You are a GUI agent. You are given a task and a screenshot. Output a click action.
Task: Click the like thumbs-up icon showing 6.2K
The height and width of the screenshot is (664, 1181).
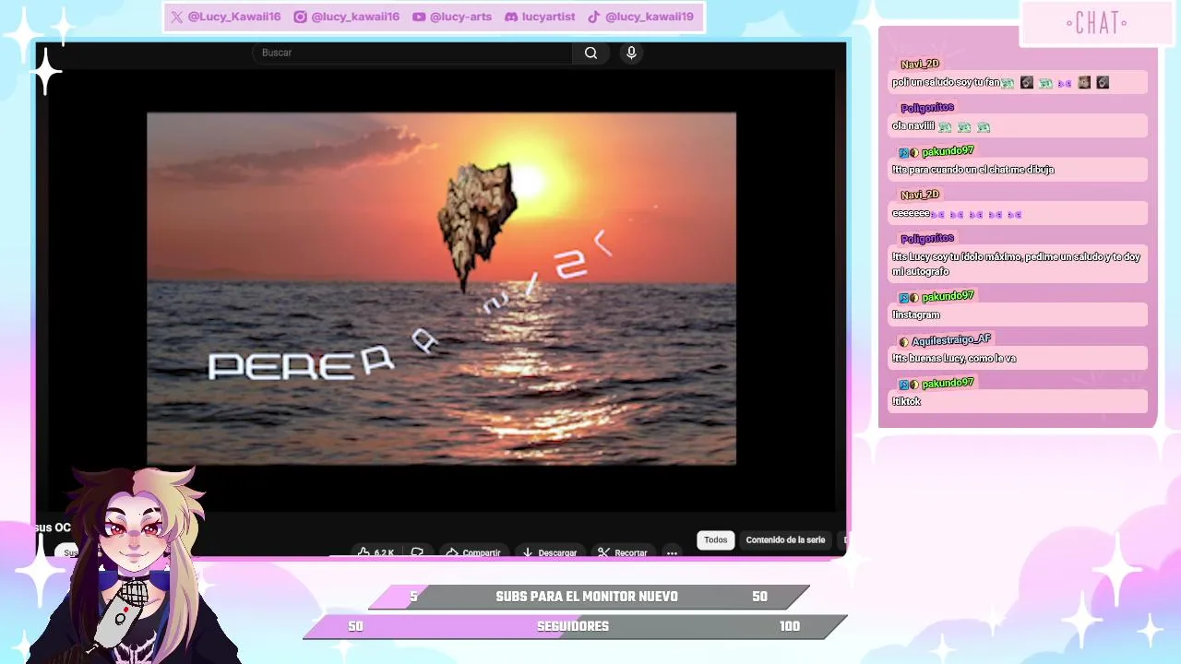coord(364,551)
